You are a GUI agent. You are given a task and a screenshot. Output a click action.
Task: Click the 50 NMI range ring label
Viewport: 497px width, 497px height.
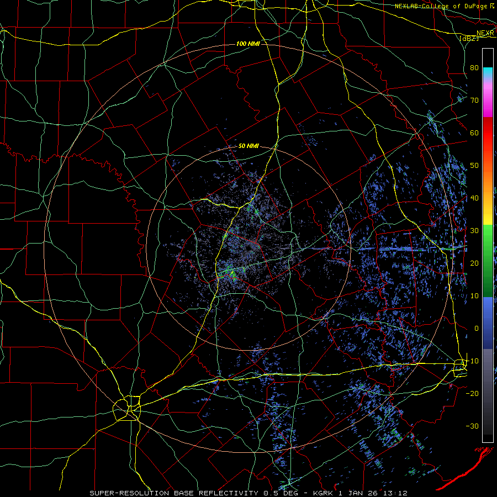[x=248, y=146]
